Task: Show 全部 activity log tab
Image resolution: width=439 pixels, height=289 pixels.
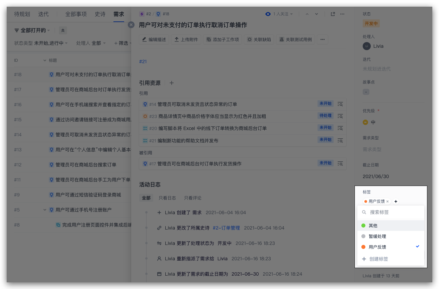Action: tap(146, 198)
